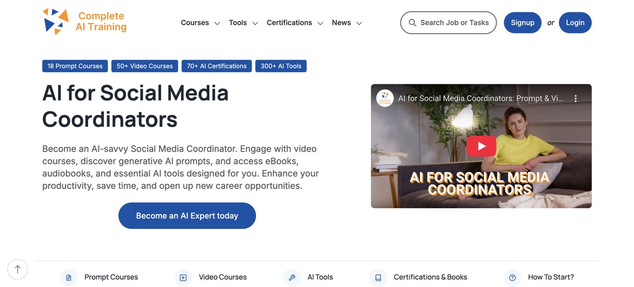Click the Video Courses play icon
634x287 pixels.
(183, 278)
